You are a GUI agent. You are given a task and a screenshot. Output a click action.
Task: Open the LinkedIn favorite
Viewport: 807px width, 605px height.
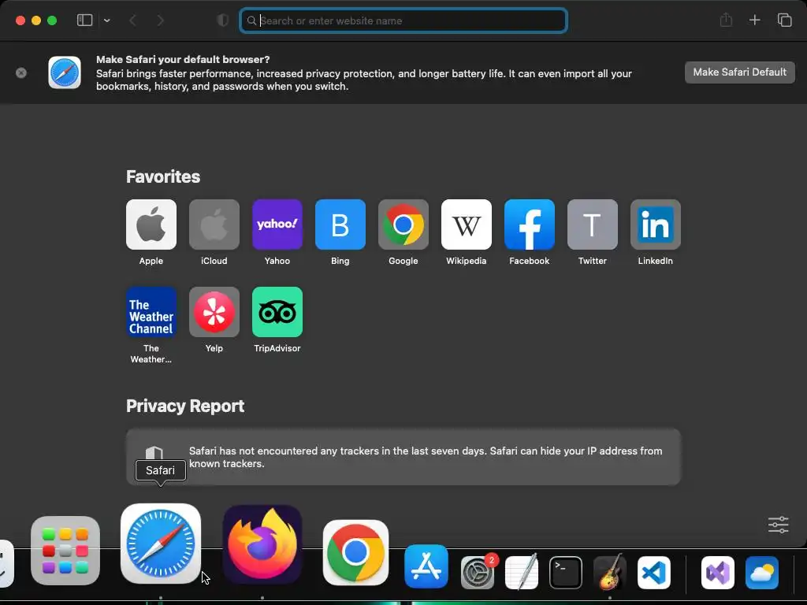click(656, 225)
